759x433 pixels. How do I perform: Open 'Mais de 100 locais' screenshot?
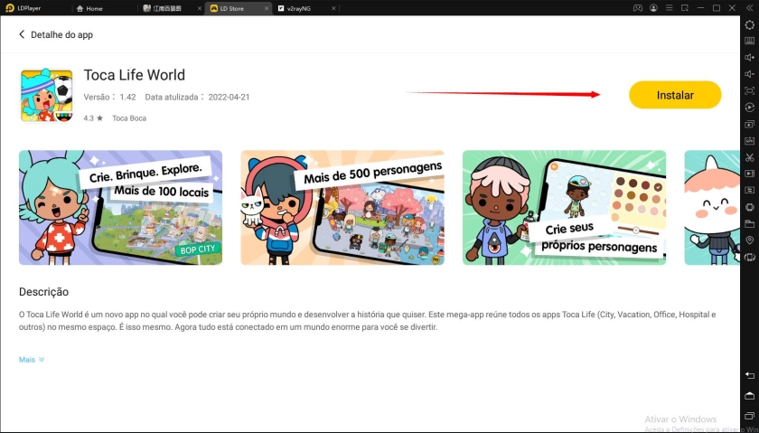click(x=120, y=207)
